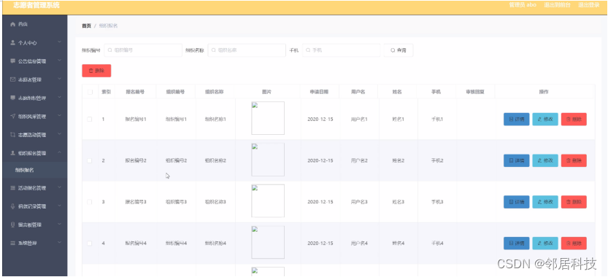Image resolution: width=608 pixels, height=277 pixels.
Task: Click 退出到前台 in top bar
Action: pyautogui.click(x=557, y=5)
